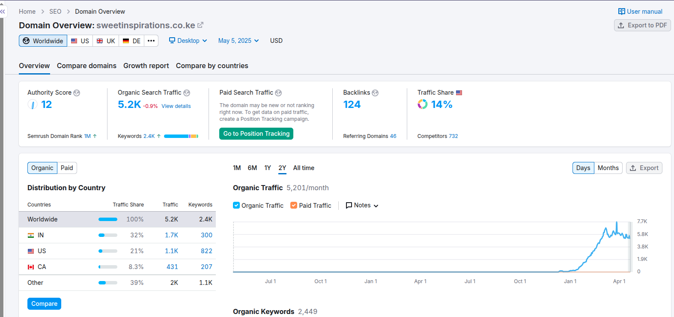674x317 pixels.
Task: Click Worldwide traffic share progress bar
Action: pyautogui.click(x=108, y=219)
